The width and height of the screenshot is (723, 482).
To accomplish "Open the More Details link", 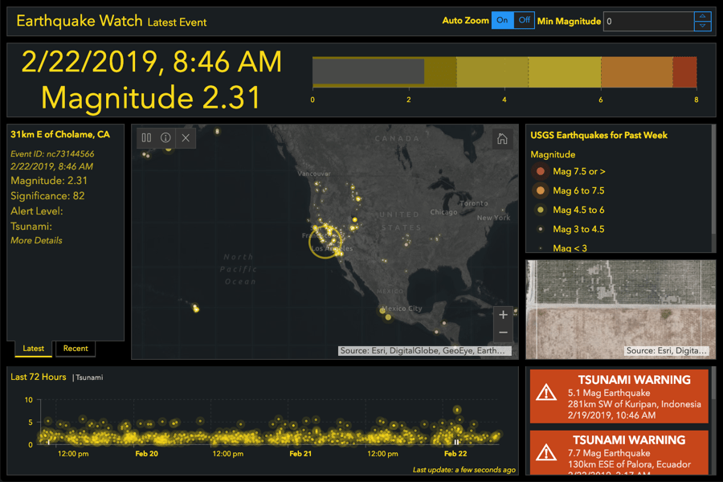I will point(36,240).
